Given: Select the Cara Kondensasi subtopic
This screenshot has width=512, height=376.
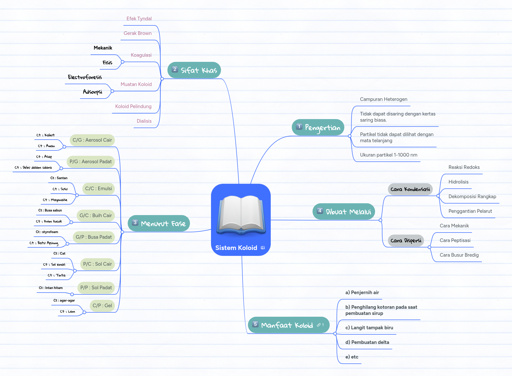Looking at the screenshot, I should point(410,189).
